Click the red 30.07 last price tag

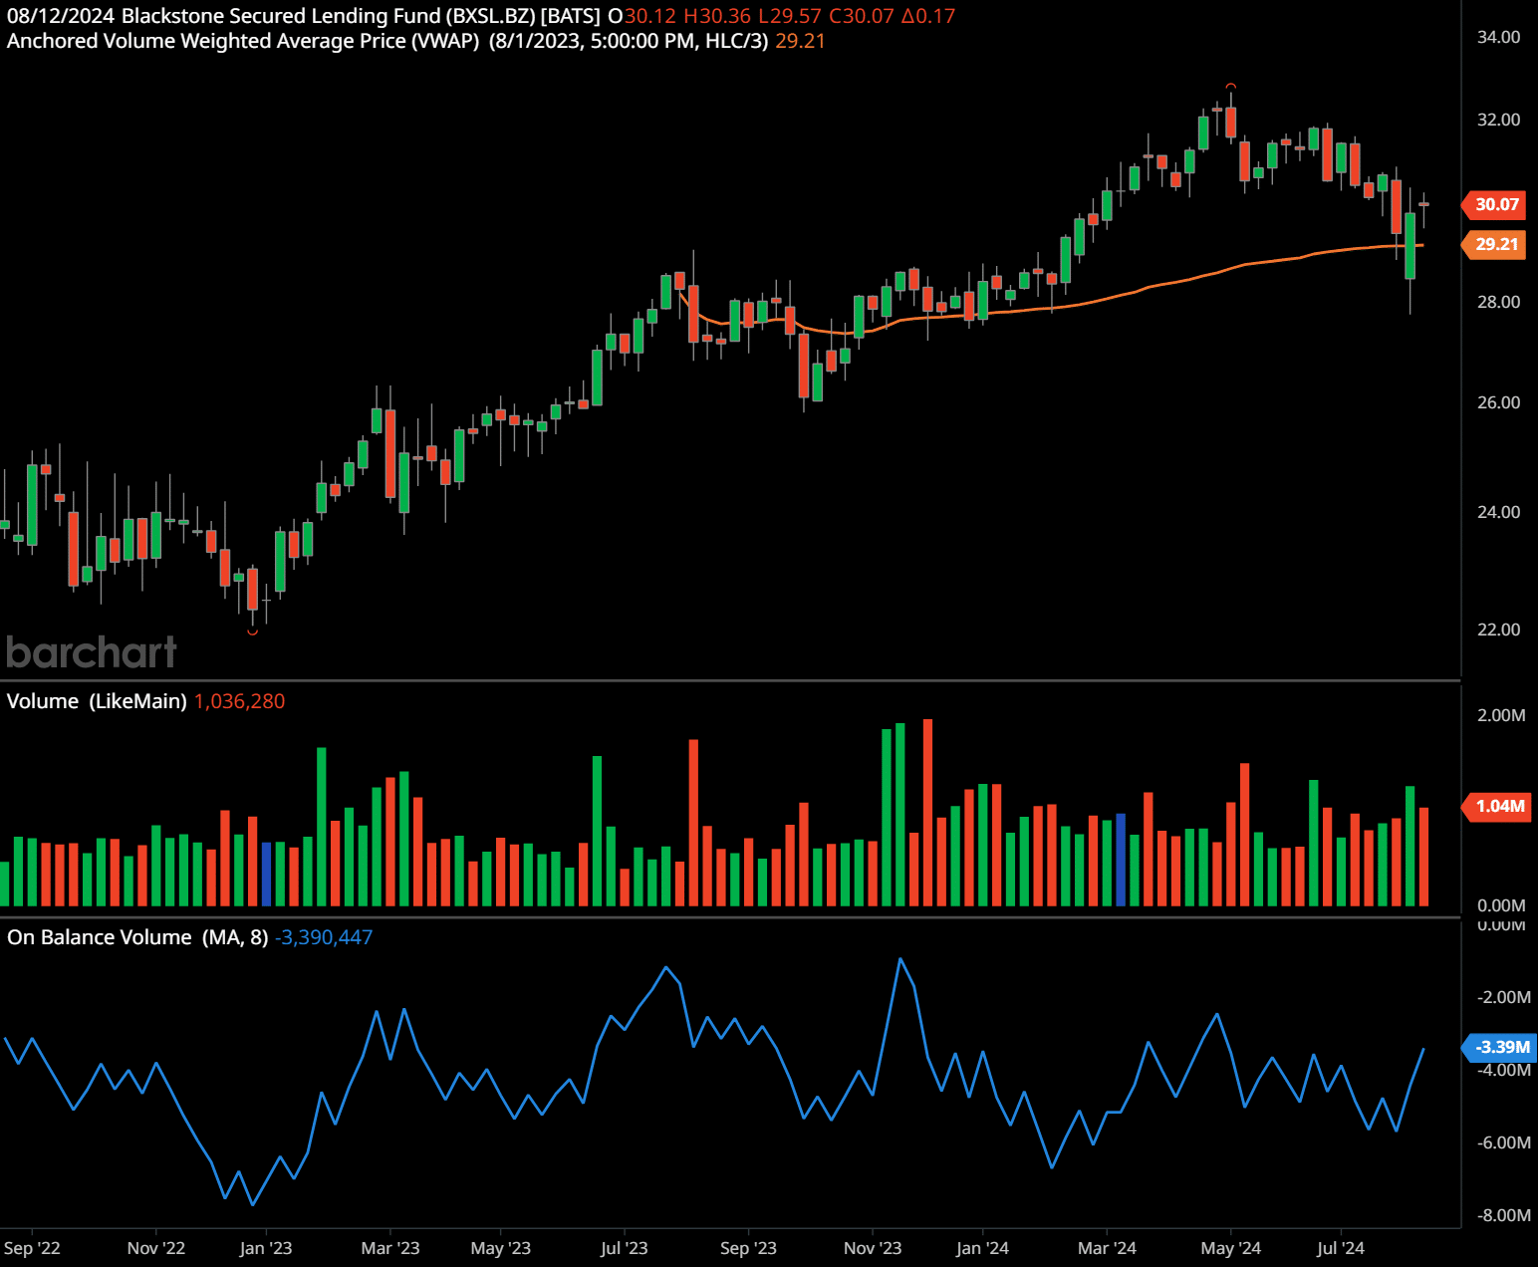click(1495, 204)
